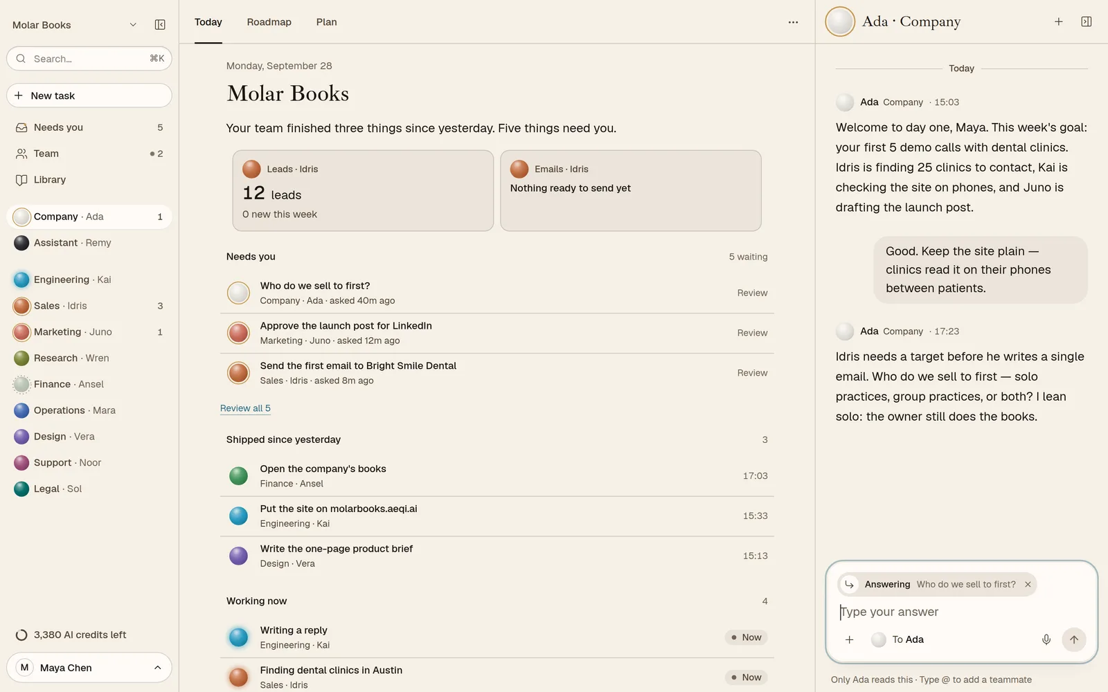The height and width of the screenshot is (692, 1108).
Task: Select Assistant Remy in sidebar
Action: (x=89, y=243)
